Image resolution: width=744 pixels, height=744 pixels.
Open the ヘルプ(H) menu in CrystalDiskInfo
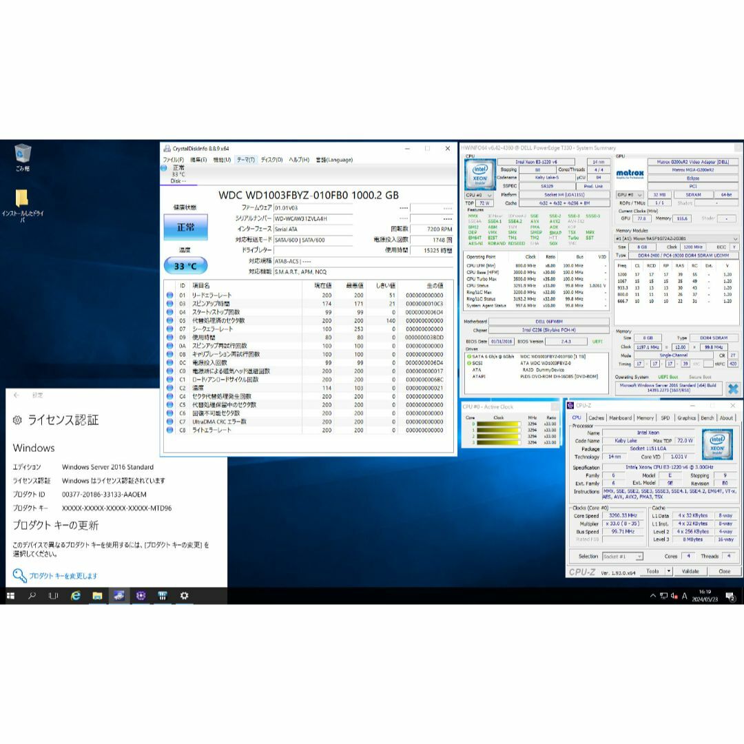299,160
